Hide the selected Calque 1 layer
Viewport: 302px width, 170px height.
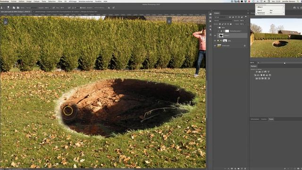pos(215,36)
